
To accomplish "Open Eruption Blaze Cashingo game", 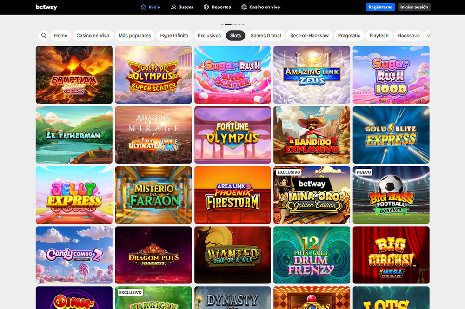I will (x=74, y=75).
